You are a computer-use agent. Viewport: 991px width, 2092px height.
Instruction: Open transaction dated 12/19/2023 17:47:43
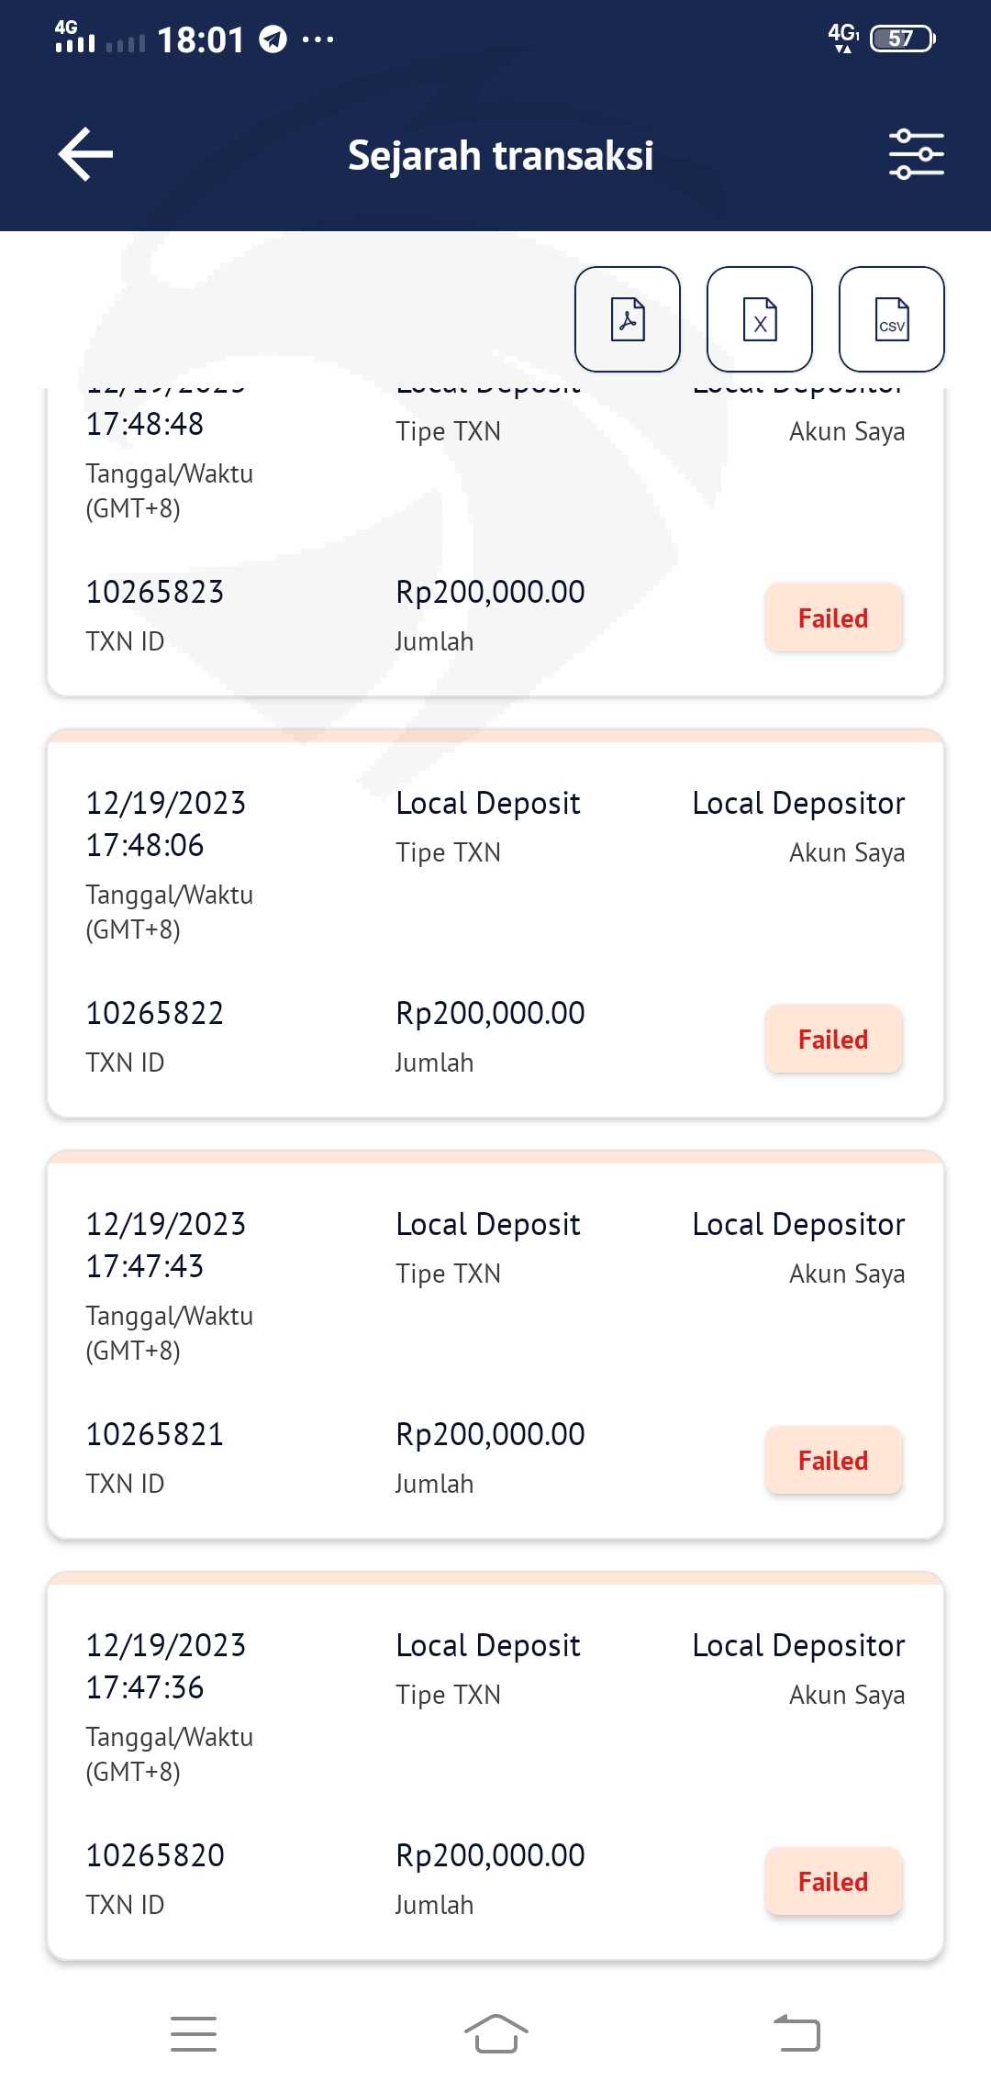point(166,1245)
